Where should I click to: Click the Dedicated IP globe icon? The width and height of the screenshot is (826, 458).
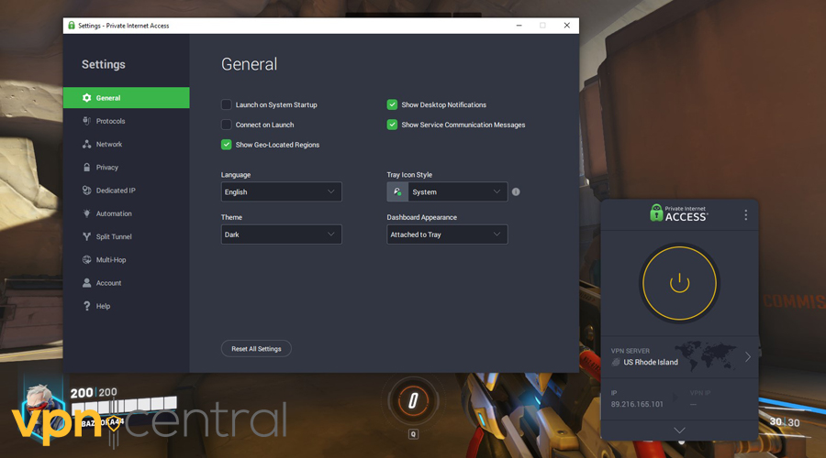tap(87, 191)
